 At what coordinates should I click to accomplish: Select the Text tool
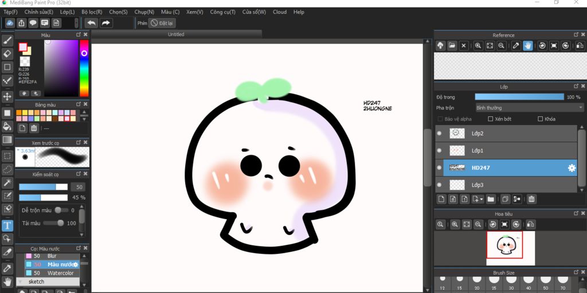click(x=7, y=225)
